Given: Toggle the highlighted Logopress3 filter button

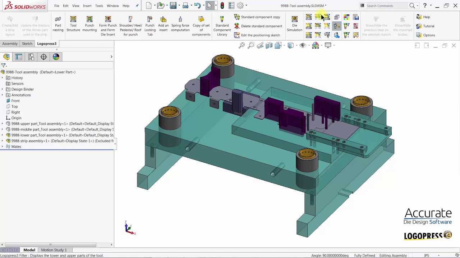Looking at the screenshot, I should tap(337, 26).
